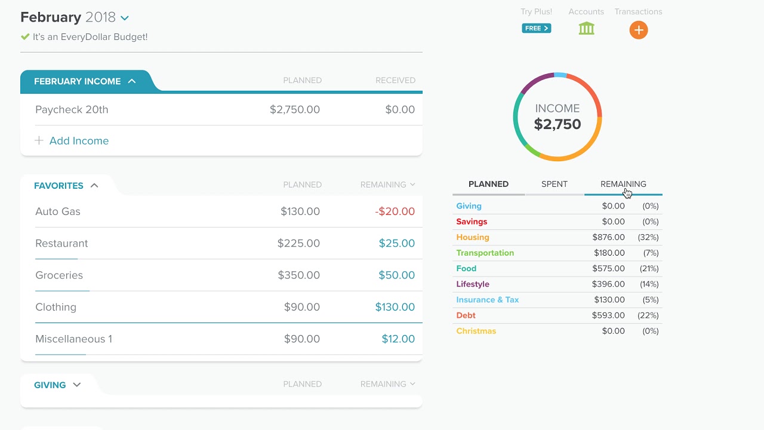
Task: Edit Paycheck 20th planned amount
Action: (294, 110)
